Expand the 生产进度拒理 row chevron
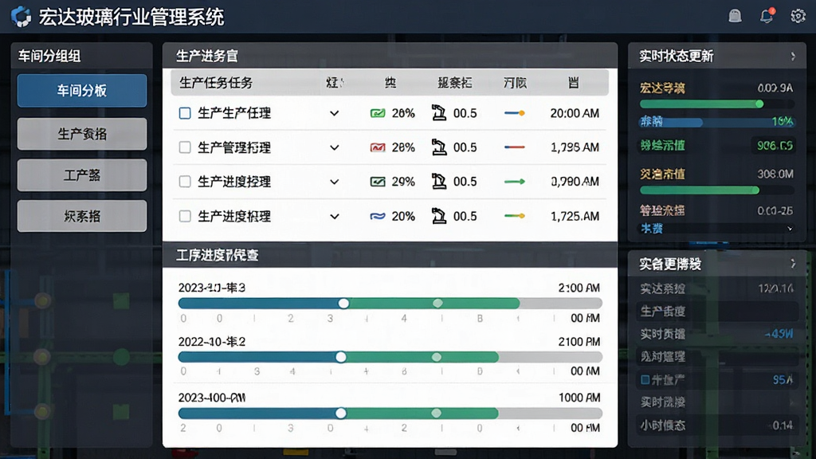The image size is (816, 459). click(334, 216)
